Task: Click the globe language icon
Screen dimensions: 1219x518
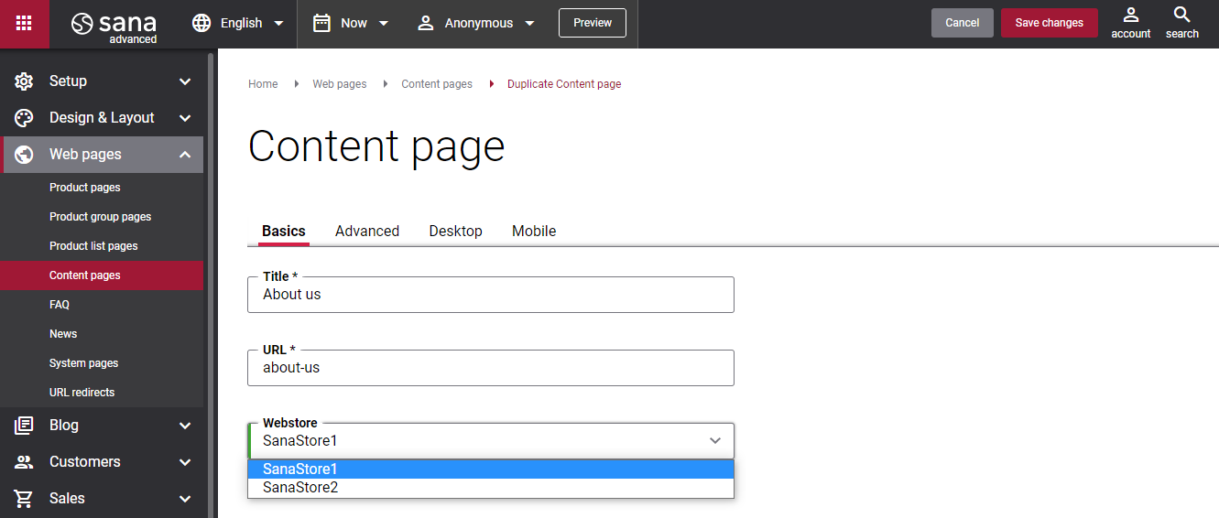Action: tap(201, 23)
